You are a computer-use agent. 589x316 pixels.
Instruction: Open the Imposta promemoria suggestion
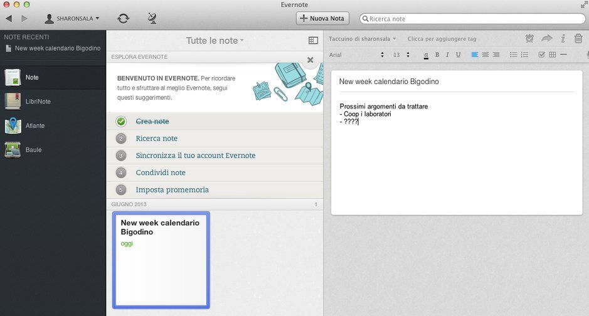172,190
